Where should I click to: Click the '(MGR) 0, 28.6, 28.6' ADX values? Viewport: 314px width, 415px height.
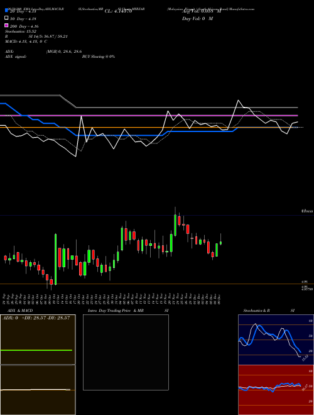pyautogui.click(x=64, y=52)
